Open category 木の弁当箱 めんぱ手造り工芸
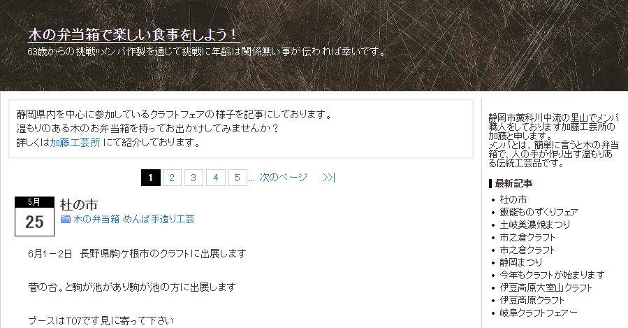Screen dimensions: 628x328 (133, 219)
